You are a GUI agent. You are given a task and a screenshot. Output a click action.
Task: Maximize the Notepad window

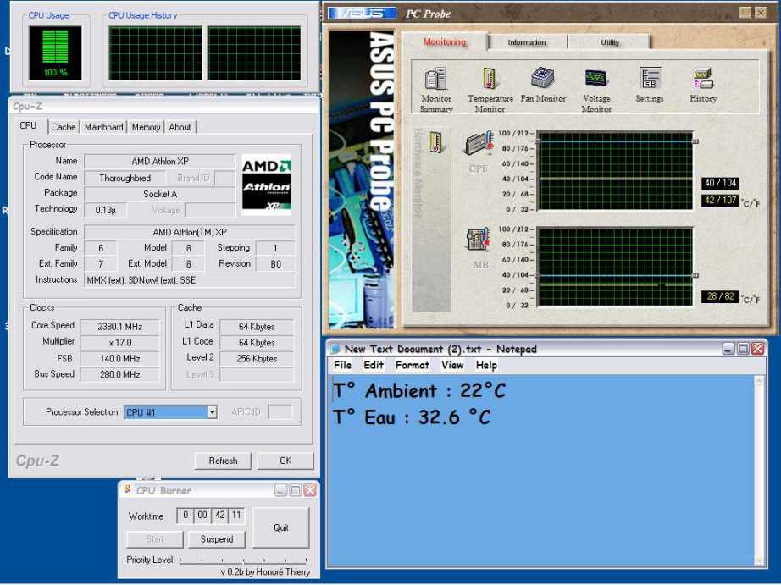tap(743, 349)
